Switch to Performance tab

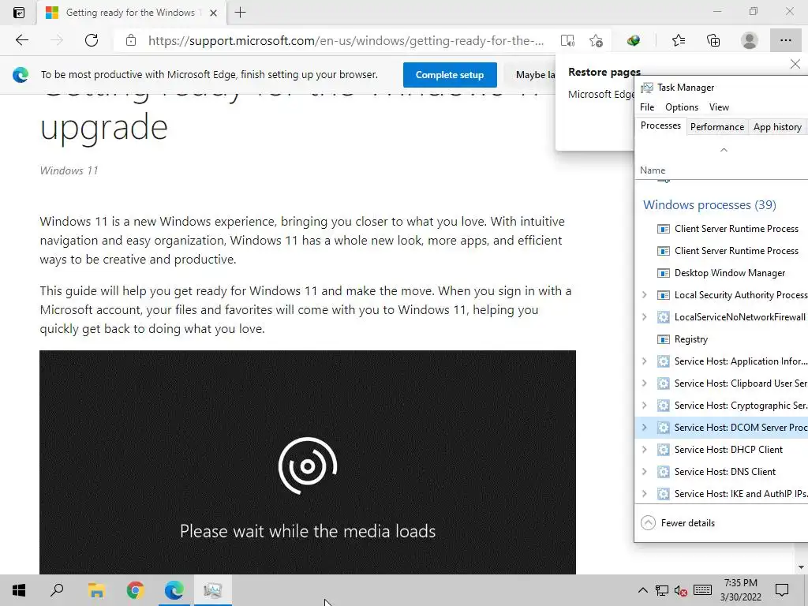tap(716, 127)
